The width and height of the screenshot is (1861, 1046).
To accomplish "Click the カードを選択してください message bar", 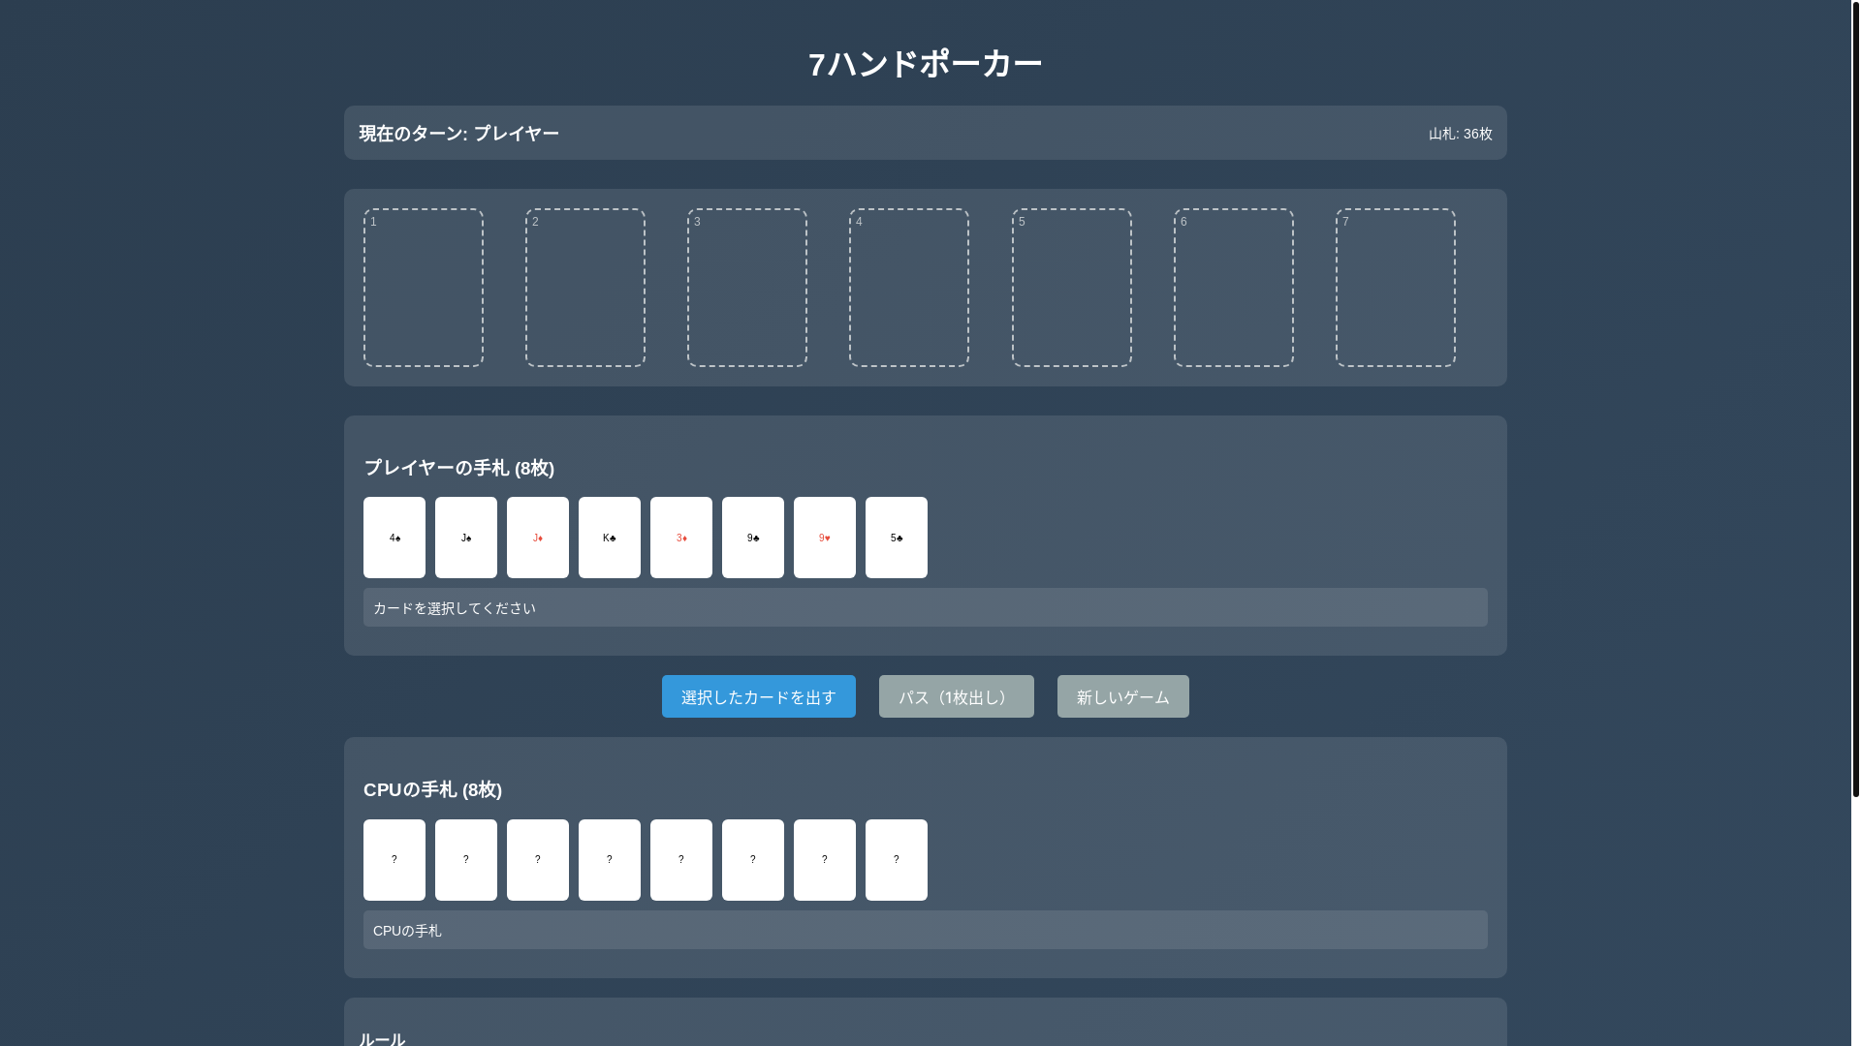I will [x=925, y=607].
